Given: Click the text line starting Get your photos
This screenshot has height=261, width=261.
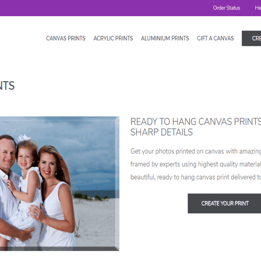Looking at the screenshot, I should (x=196, y=151).
